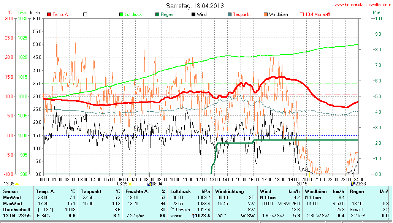Click the orange Windböen legend square
393x223 pixels.
[x=265, y=14]
